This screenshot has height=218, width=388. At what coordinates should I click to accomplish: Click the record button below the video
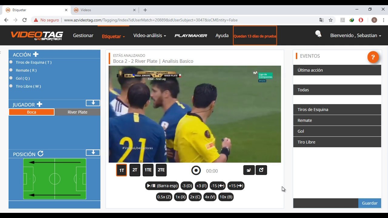click(x=196, y=170)
